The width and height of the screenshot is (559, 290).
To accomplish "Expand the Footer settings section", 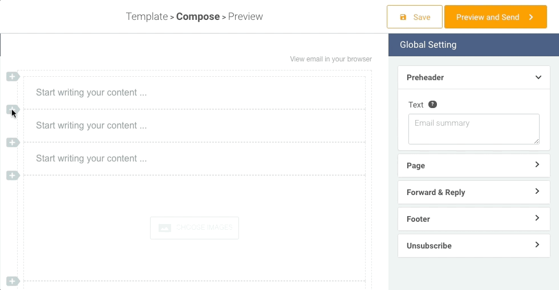I will [x=537, y=218].
